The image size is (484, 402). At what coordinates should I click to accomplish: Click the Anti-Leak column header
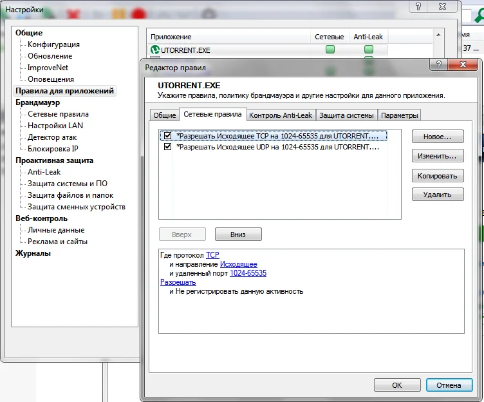click(368, 37)
